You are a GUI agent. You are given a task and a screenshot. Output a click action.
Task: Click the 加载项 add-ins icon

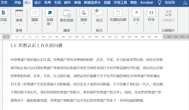tap(50, 12)
